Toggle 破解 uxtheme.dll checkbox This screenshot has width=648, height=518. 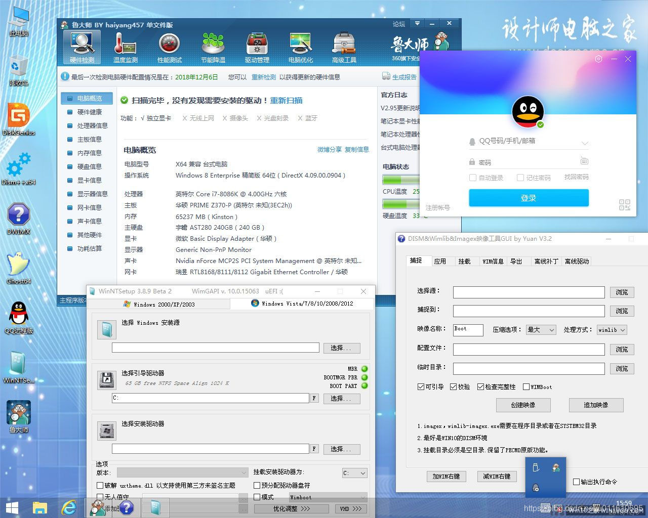click(100, 485)
